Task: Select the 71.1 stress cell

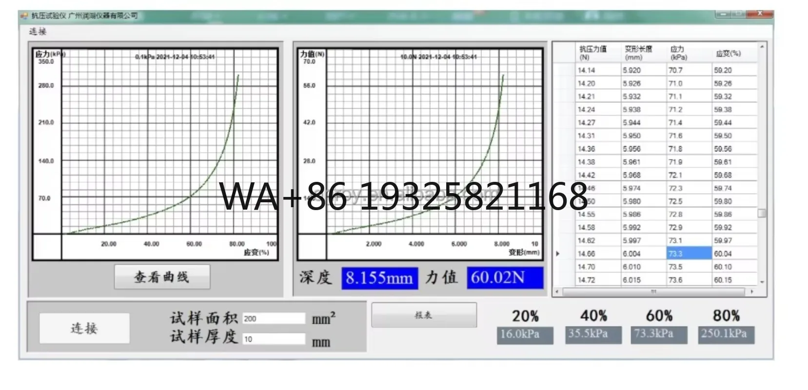Action: coord(689,97)
